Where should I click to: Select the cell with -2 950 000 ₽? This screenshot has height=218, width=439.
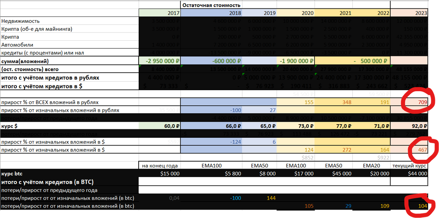(x=160, y=61)
